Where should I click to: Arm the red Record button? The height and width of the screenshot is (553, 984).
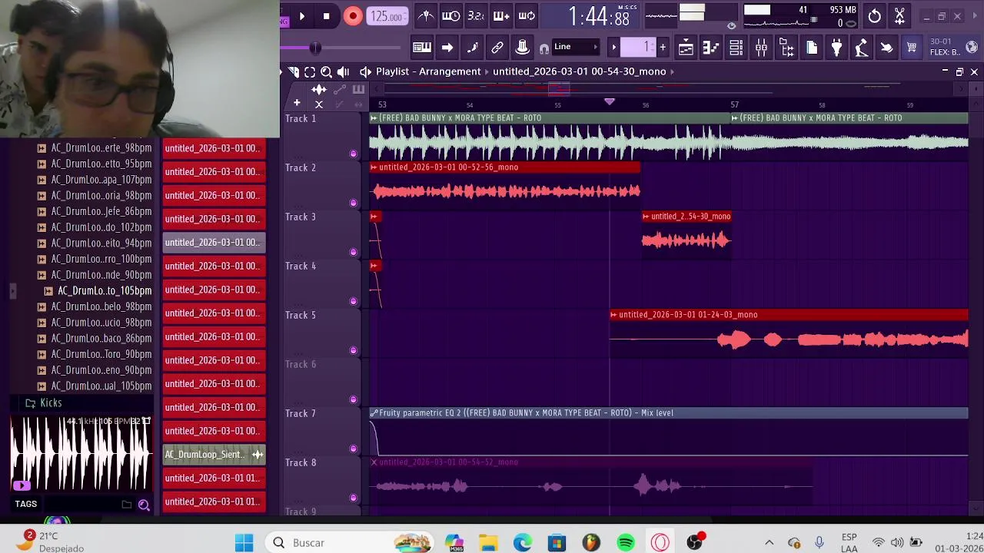352,16
